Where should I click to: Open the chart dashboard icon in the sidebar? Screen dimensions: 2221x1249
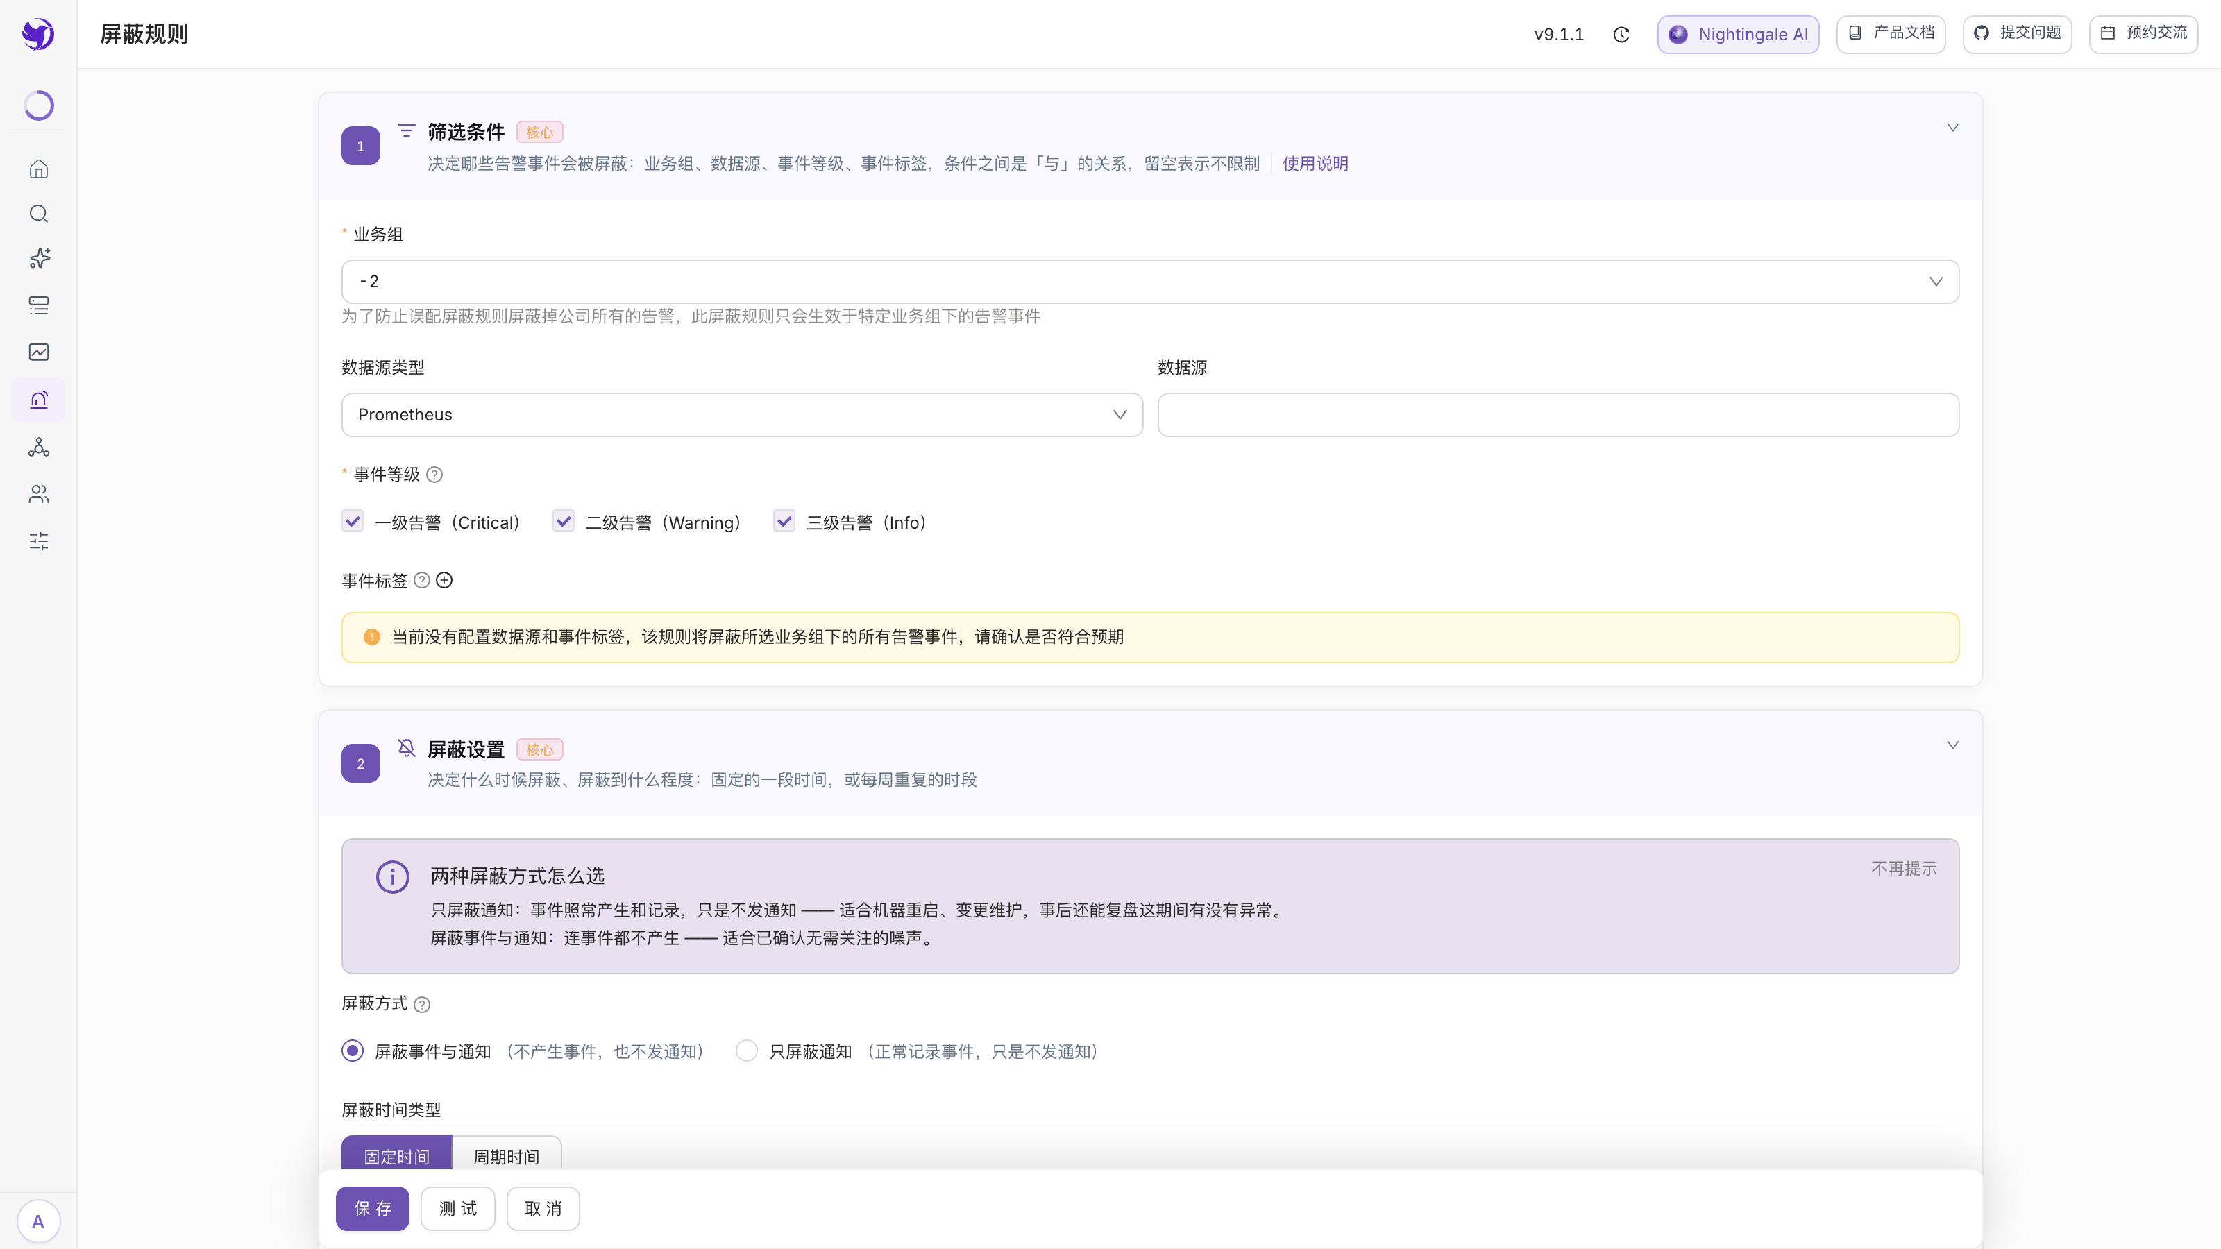point(39,352)
